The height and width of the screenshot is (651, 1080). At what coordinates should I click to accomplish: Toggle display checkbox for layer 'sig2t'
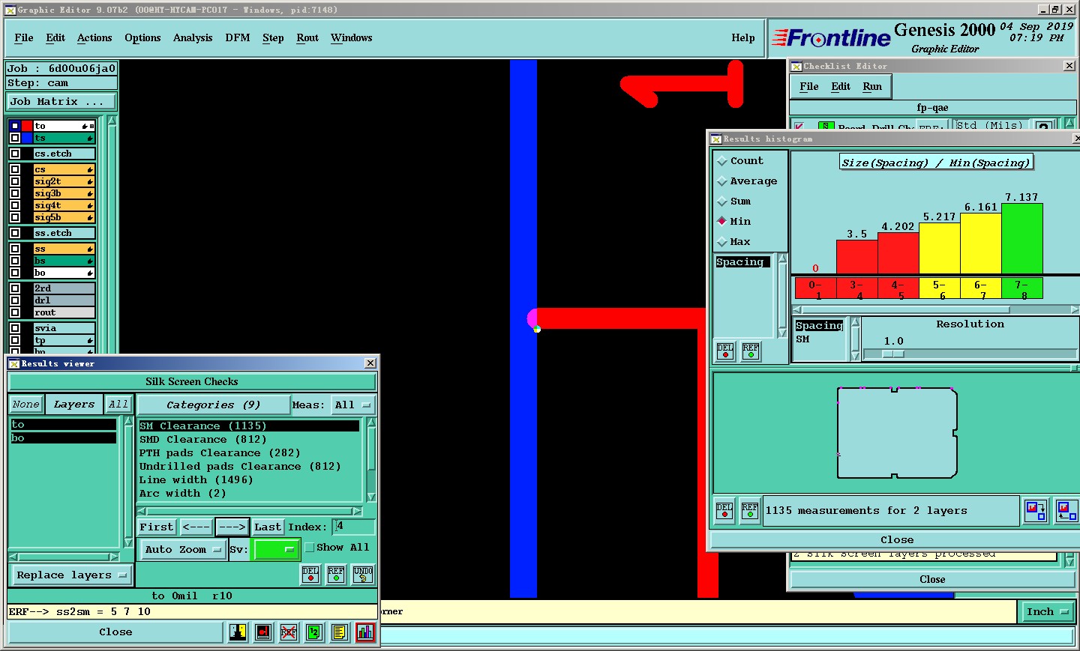[x=15, y=181]
